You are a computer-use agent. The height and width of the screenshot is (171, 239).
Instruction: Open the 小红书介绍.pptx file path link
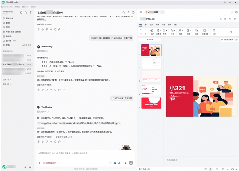79,123
